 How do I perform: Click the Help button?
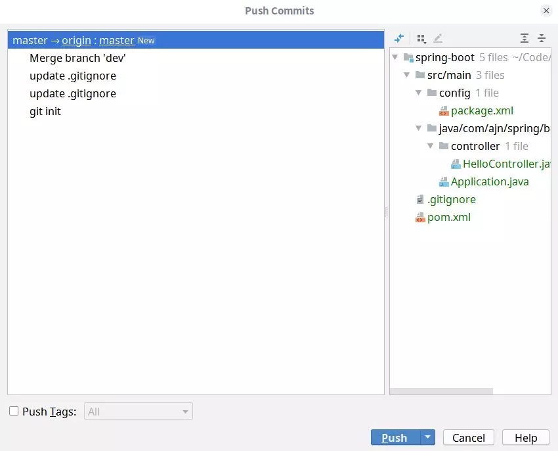pyautogui.click(x=526, y=438)
